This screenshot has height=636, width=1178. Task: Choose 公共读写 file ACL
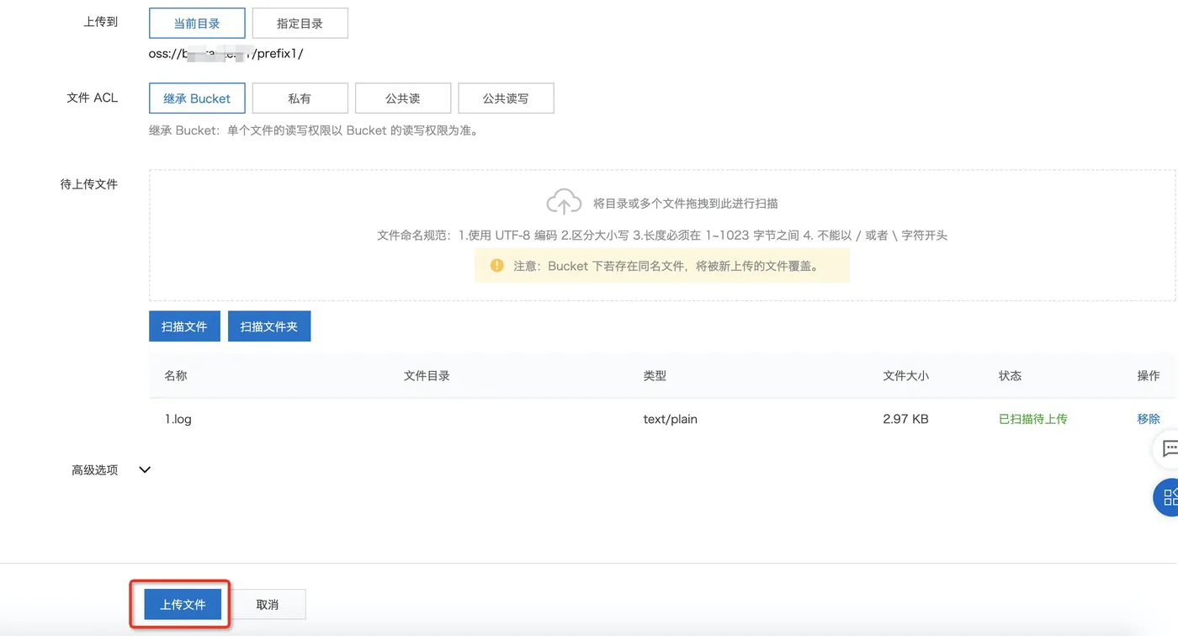click(506, 98)
